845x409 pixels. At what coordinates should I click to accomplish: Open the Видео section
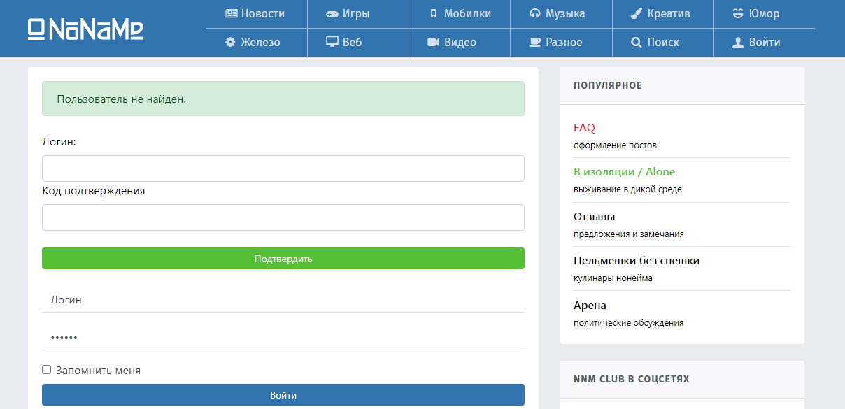(x=460, y=43)
